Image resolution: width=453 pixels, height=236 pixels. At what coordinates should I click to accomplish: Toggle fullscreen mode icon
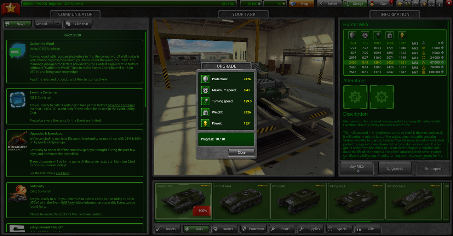pyautogui.click(x=431, y=4)
